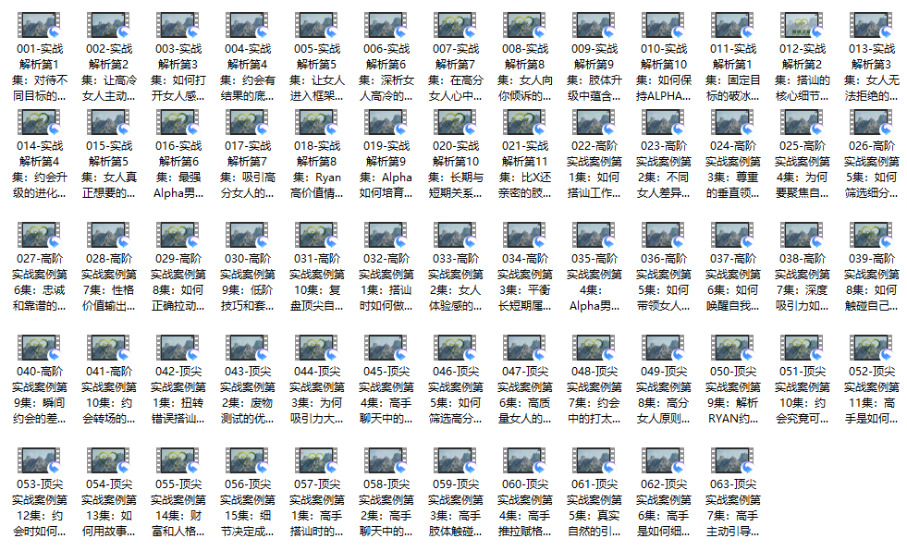Click file name 015-实战解析第5集

click(109, 169)
